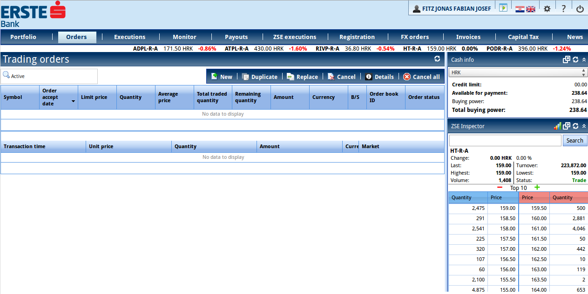The image size is (588, 294).
Task: Open the settings gear icon
Action: pyautogui.click(x=547, y=8)
